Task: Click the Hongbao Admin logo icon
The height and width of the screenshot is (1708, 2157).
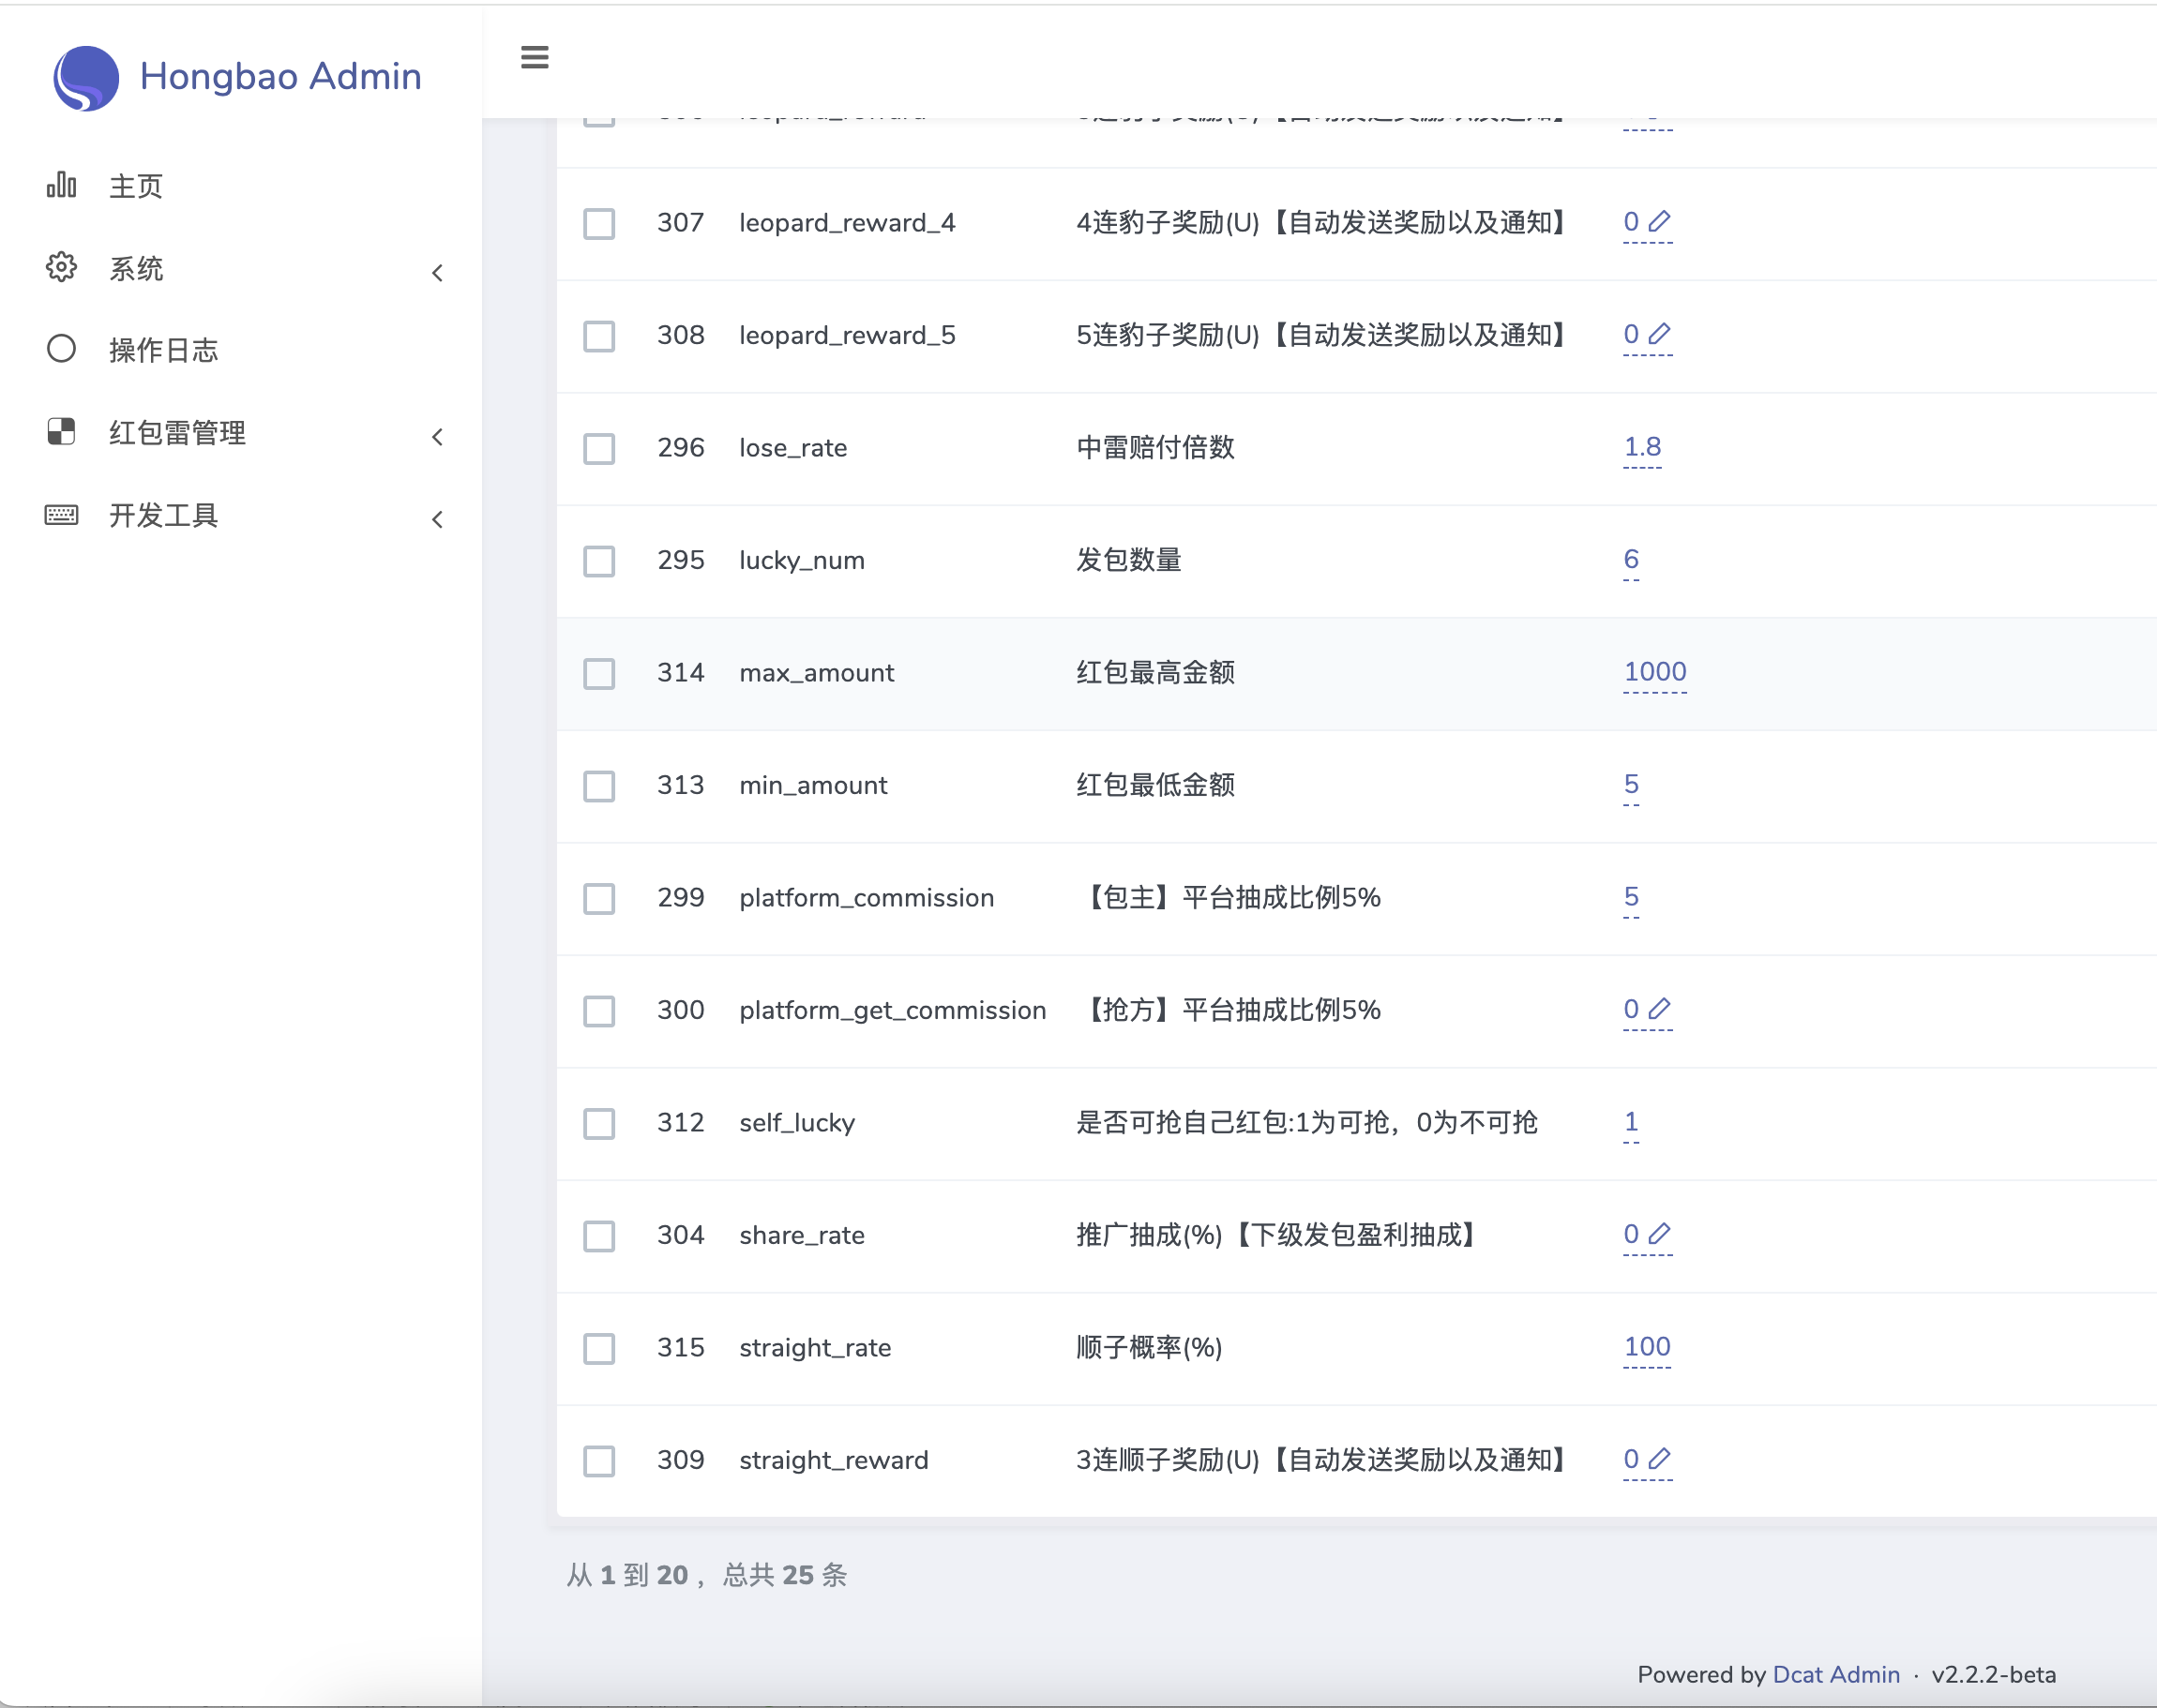Action: point(86,78)
